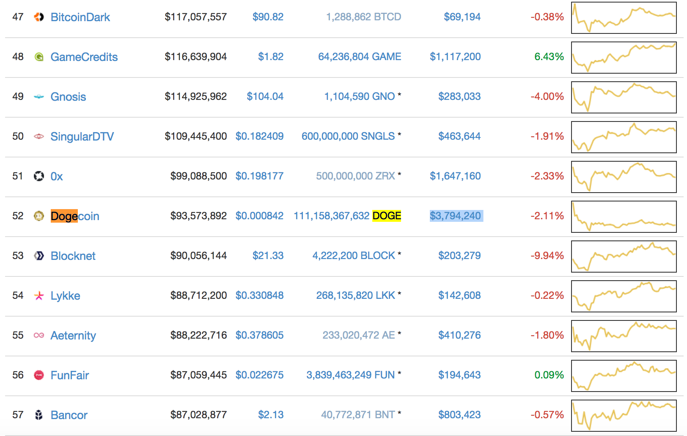The width and height of the screenshot is (687, 436).
Task: Click supply 1,288,862 BTCD
Action: (x=363, y=17)
